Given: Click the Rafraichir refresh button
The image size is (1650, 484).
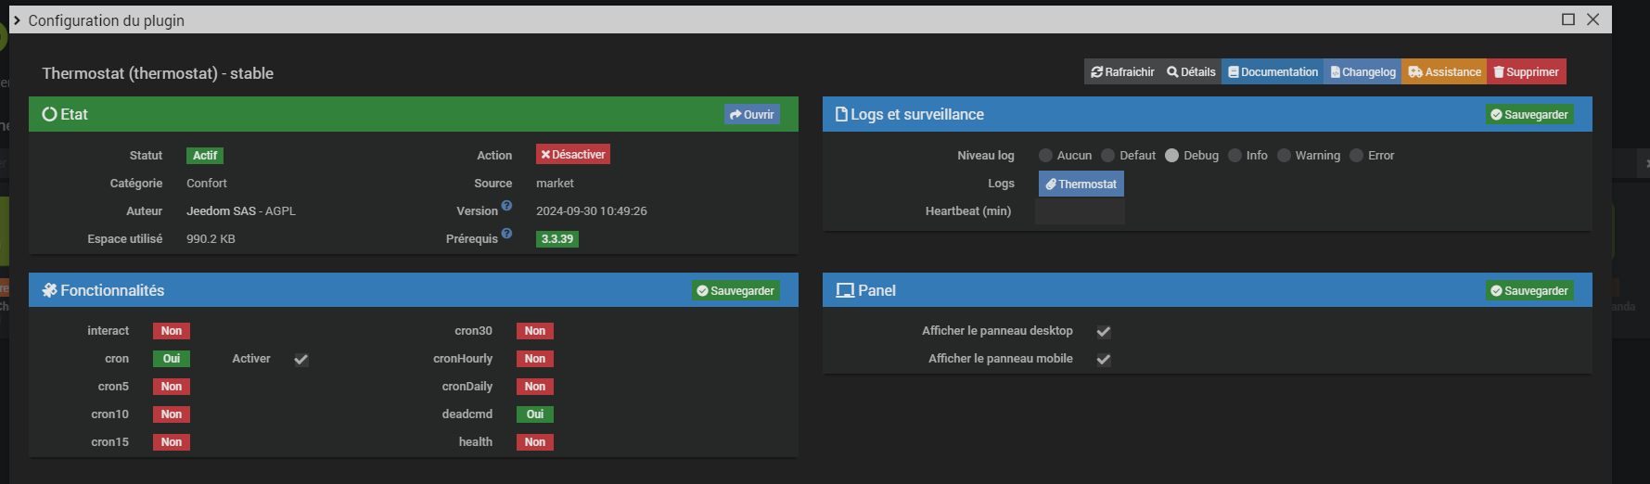Looking at the screenshot, I should pos(1122,72).
